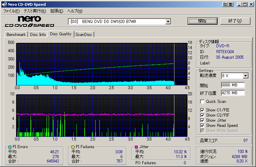Toggle Show Read Speed checkbox
256x167 pixels.
(202, 126)
